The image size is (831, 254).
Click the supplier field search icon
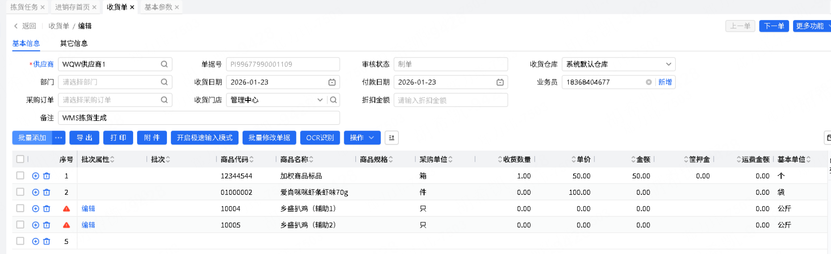(164, 64)
